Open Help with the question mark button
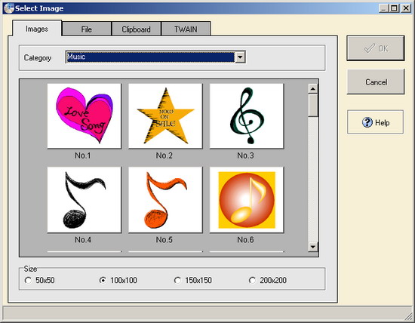Image resolution: width=415 pixels, height=323 pixels. 375,122
